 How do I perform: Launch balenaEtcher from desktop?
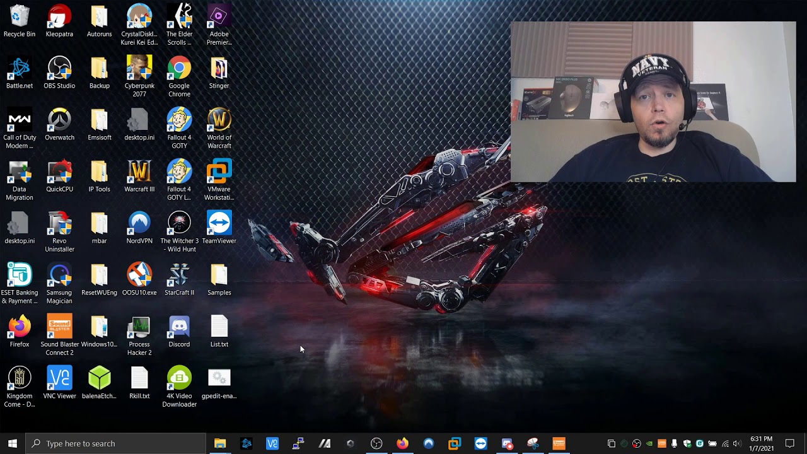coord(99,383)
